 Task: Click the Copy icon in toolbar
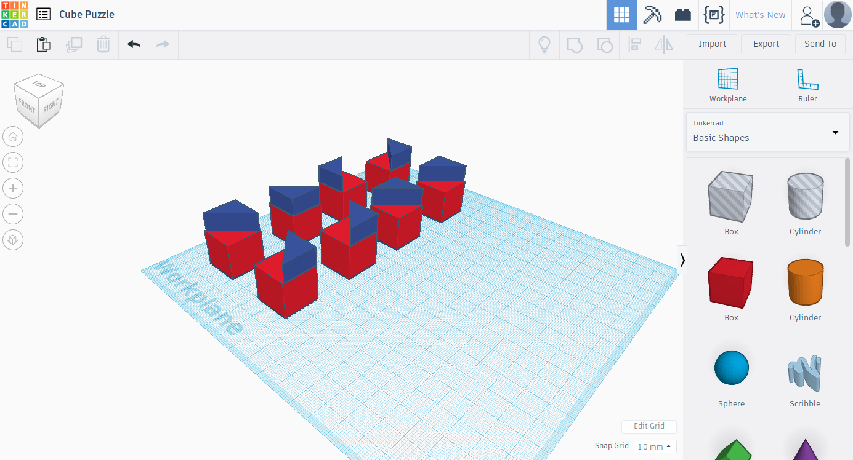click(x=14, y=44)
